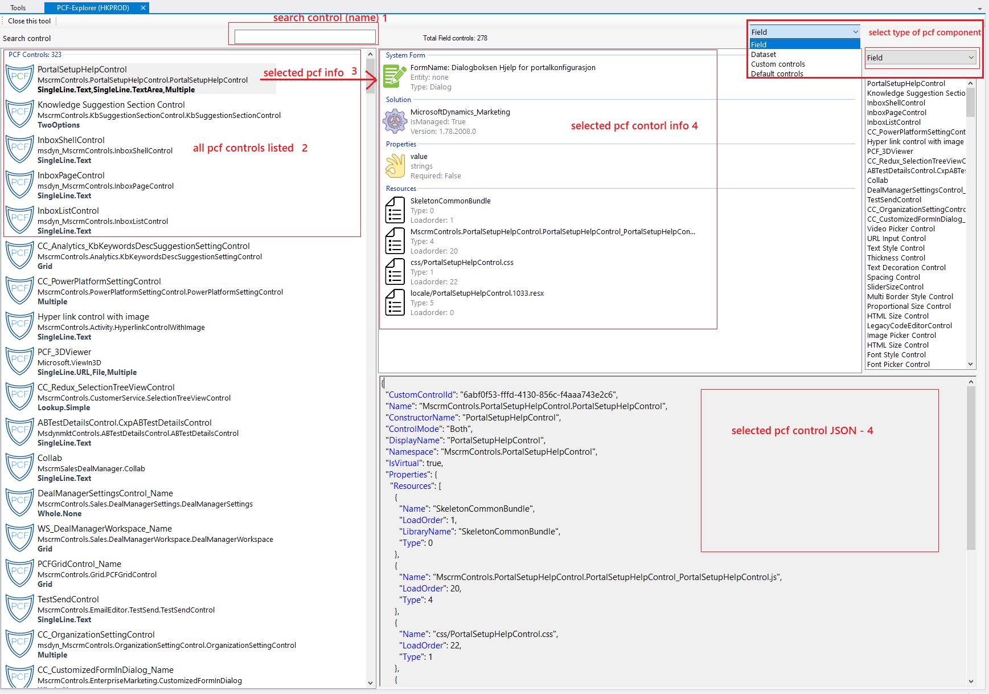The image size is (989, 694).
Task: Select the PCF icon for InboxShellControl
Action: pyautogui.click(x=20, y=150)
